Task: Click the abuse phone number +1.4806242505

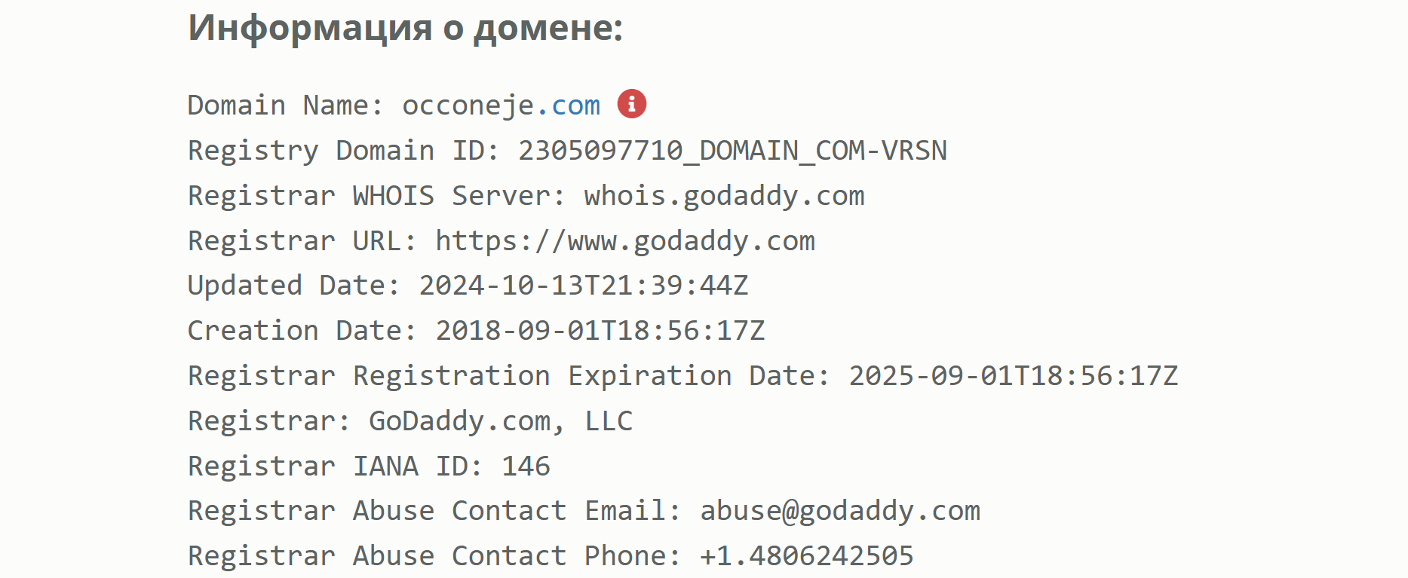Action: [x=807, y=556]
